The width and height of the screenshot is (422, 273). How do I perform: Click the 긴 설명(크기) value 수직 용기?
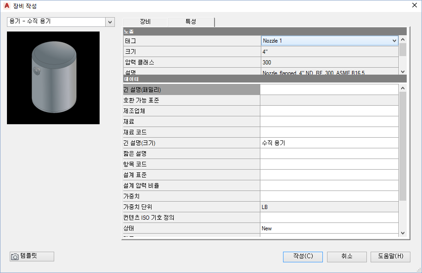[x=329, y=143]
